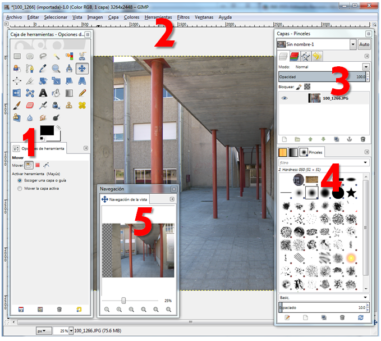
Task: Select the Fuzzy Select magic wand tool
Action: click(x=56, y=56)
